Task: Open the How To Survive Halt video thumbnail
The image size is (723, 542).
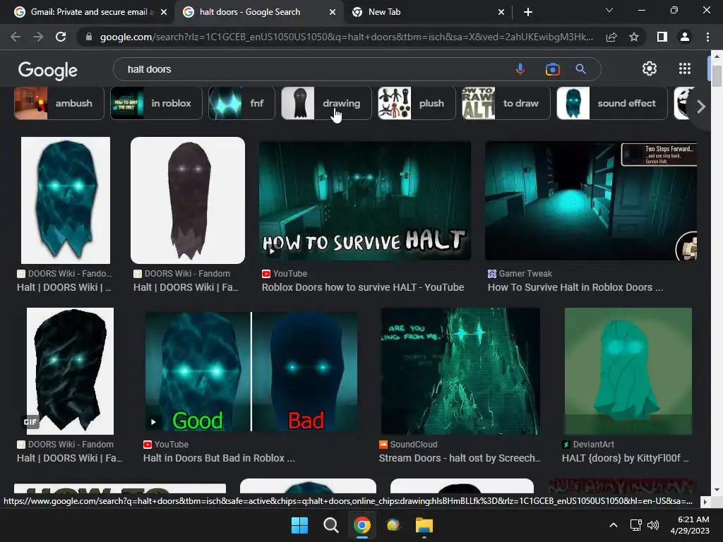Action: click(x=365, y=200)
